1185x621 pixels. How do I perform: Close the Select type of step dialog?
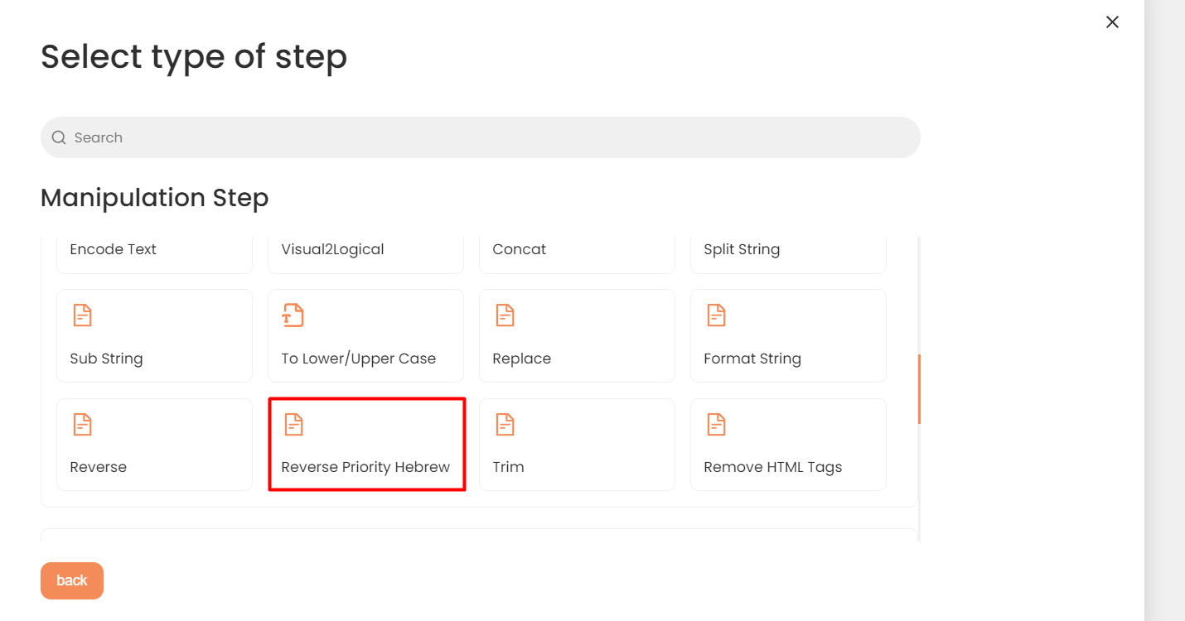coord(1112,22)
